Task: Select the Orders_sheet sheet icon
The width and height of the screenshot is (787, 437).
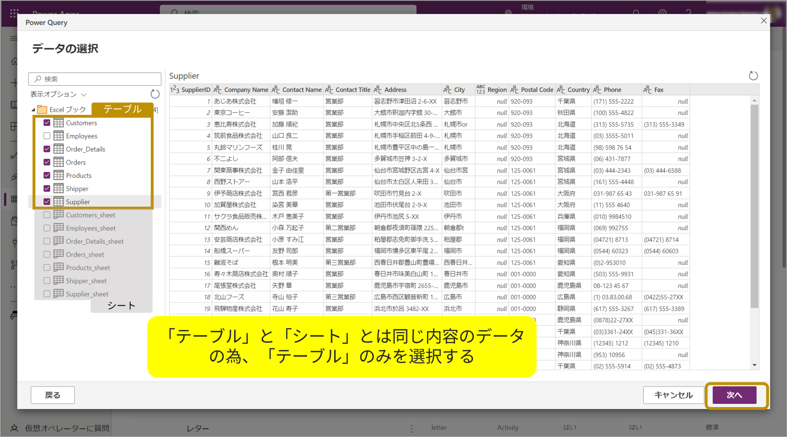Action: coord(59,254)
